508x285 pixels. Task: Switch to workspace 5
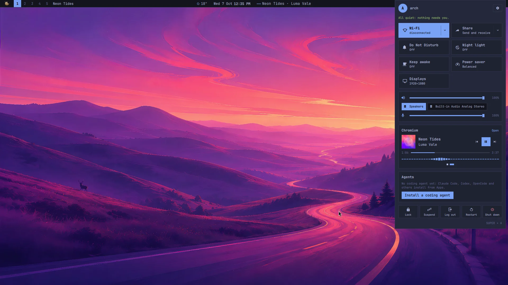click(47, 4)
